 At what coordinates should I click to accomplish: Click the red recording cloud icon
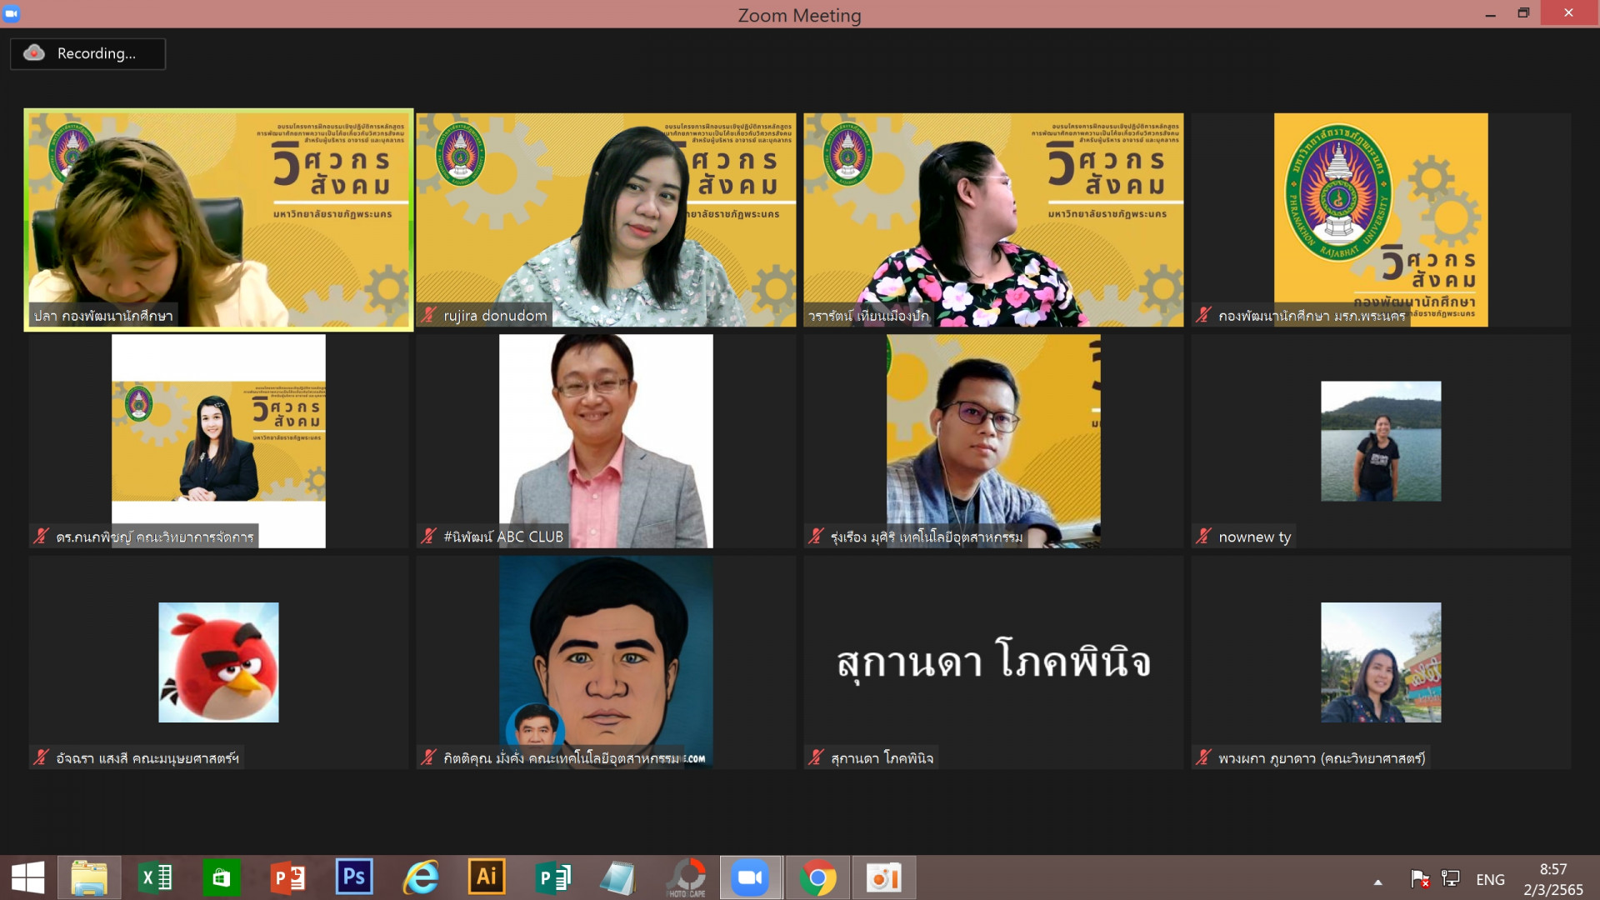point(34,52)
